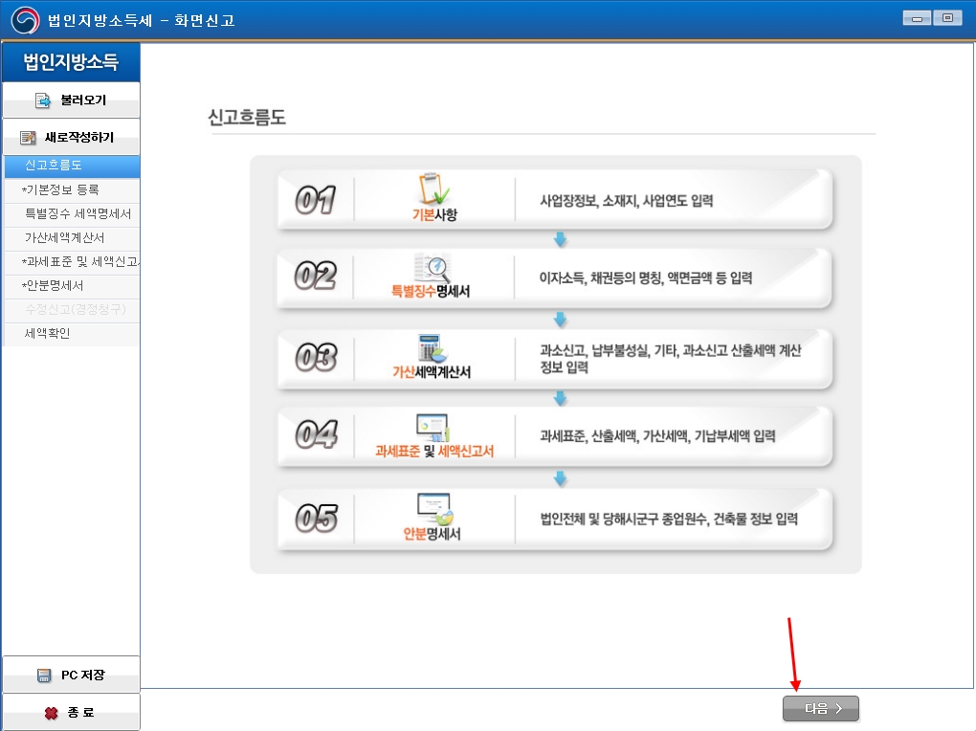Click the 기본사항 clipboard checkmark icon

[433, 188]
